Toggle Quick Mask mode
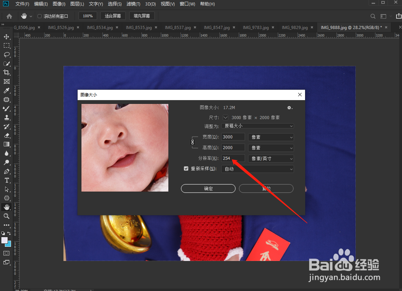Viewport: 402px width, 291px height. (x=7, y=253)
